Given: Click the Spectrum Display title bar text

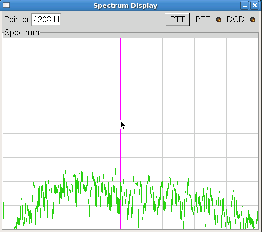Looking at the screenshot, I should click(x=126, y=6).
